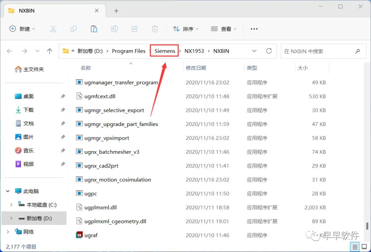This screenshot has width=371, height=252.
Task: Collapse This PC (此电脑) tree node
Action: (x=8, y=191)
